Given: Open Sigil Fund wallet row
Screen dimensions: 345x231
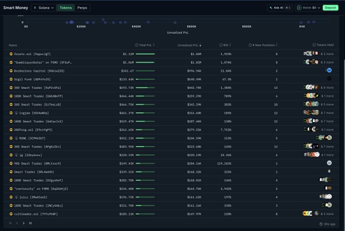Looking at the screenshot, I should pyautogui.click(x=171, y=79).
